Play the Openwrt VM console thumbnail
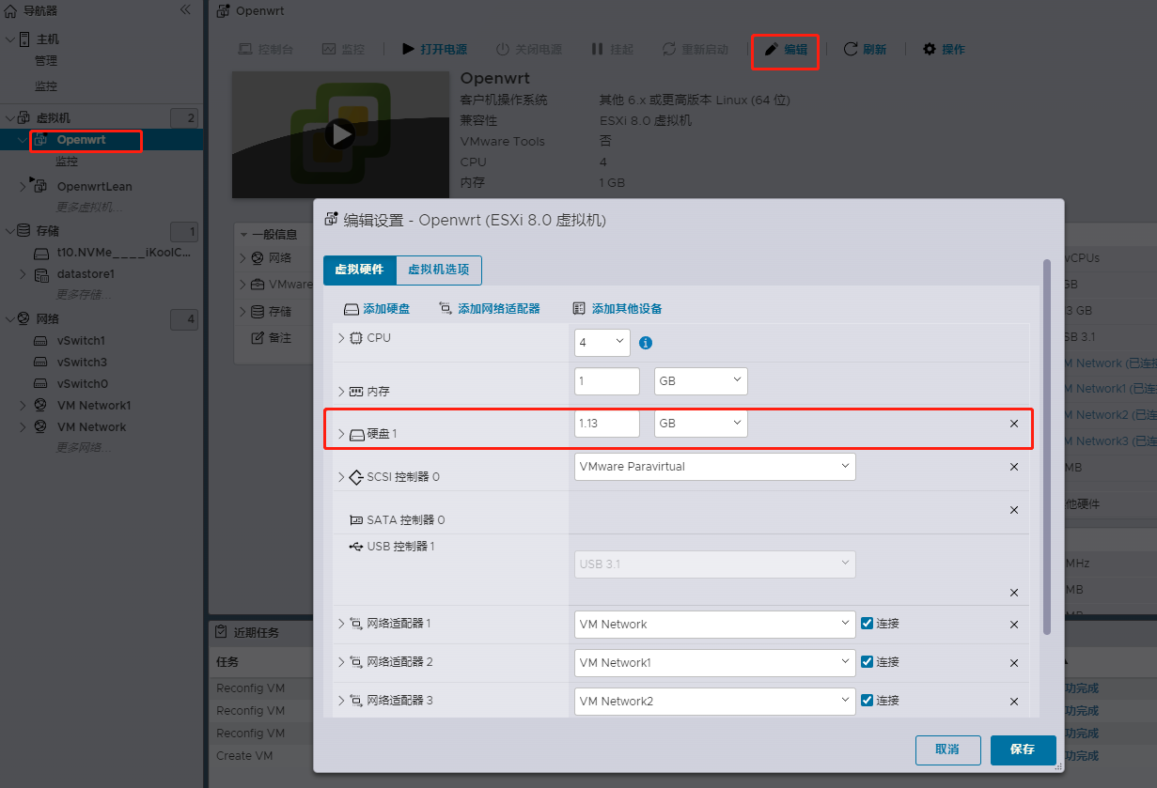1157x788 pixels. click(340, 134)
